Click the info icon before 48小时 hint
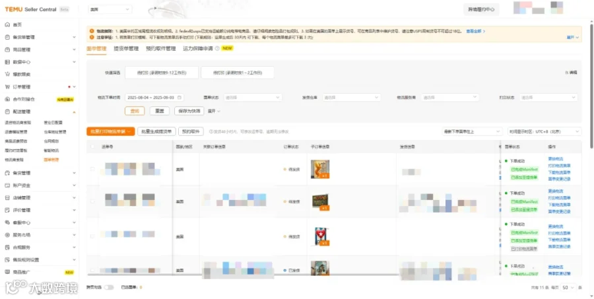The image size is (594, 299). [211, 131]
